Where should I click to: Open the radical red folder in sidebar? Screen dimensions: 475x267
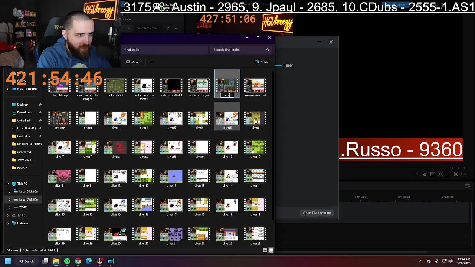pos(24,152)
